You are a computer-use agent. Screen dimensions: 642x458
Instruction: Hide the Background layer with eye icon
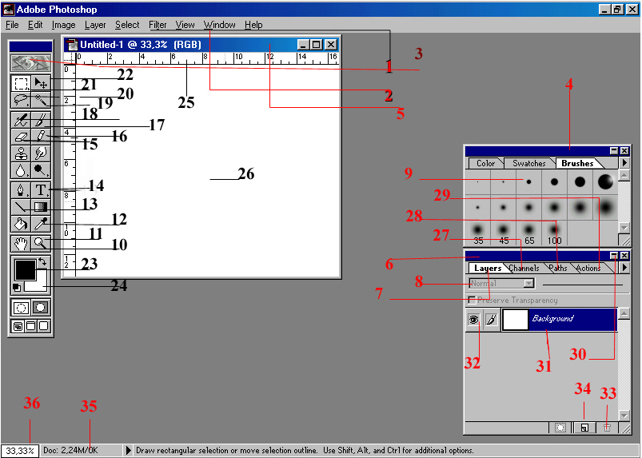tap(474, 319)
